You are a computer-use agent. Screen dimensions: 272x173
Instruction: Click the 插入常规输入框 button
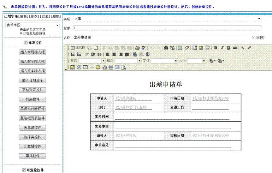32,52
